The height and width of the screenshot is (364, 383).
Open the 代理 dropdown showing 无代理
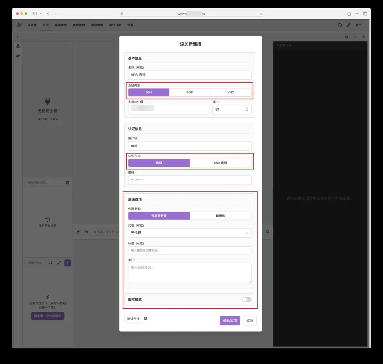[190, 233]
